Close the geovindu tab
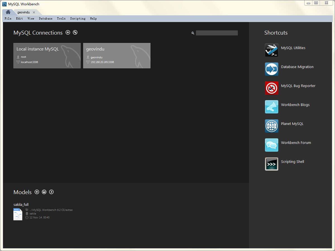The width and height of the screenshot is (335, 251). 34,13
